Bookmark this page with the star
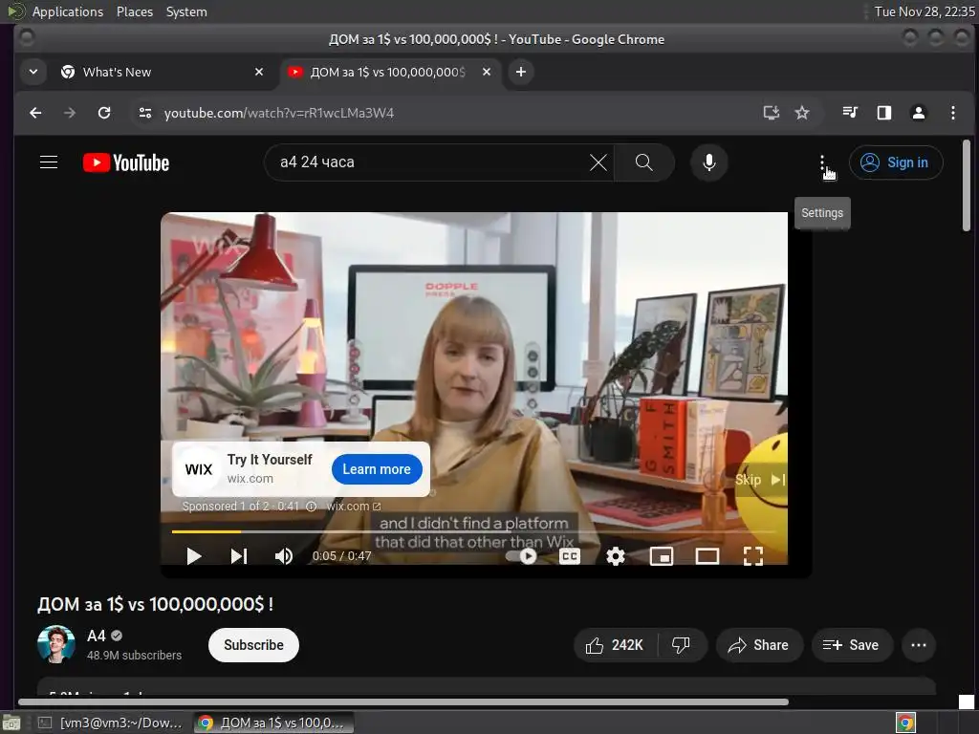This screenshot has width=979, height=734. (802, 113)
